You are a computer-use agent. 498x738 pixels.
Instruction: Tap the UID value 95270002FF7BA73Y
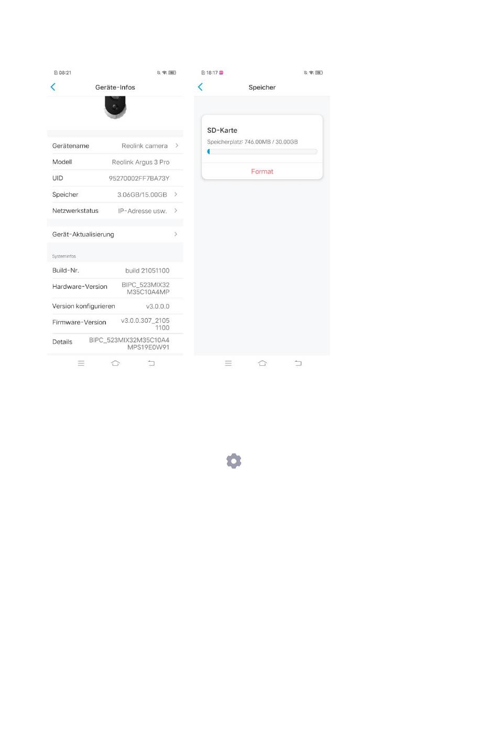(x=139, y=178)
